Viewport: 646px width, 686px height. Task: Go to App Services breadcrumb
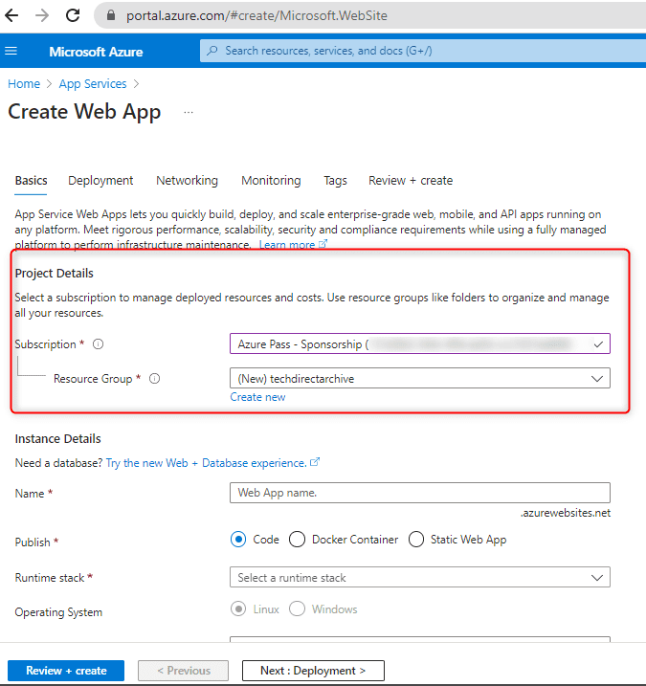point(93,84)
